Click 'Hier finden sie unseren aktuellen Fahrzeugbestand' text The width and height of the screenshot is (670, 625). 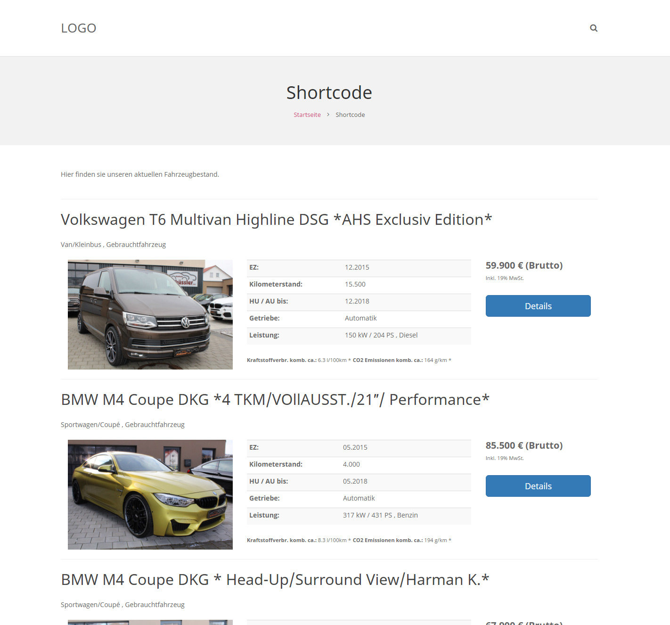140,174
